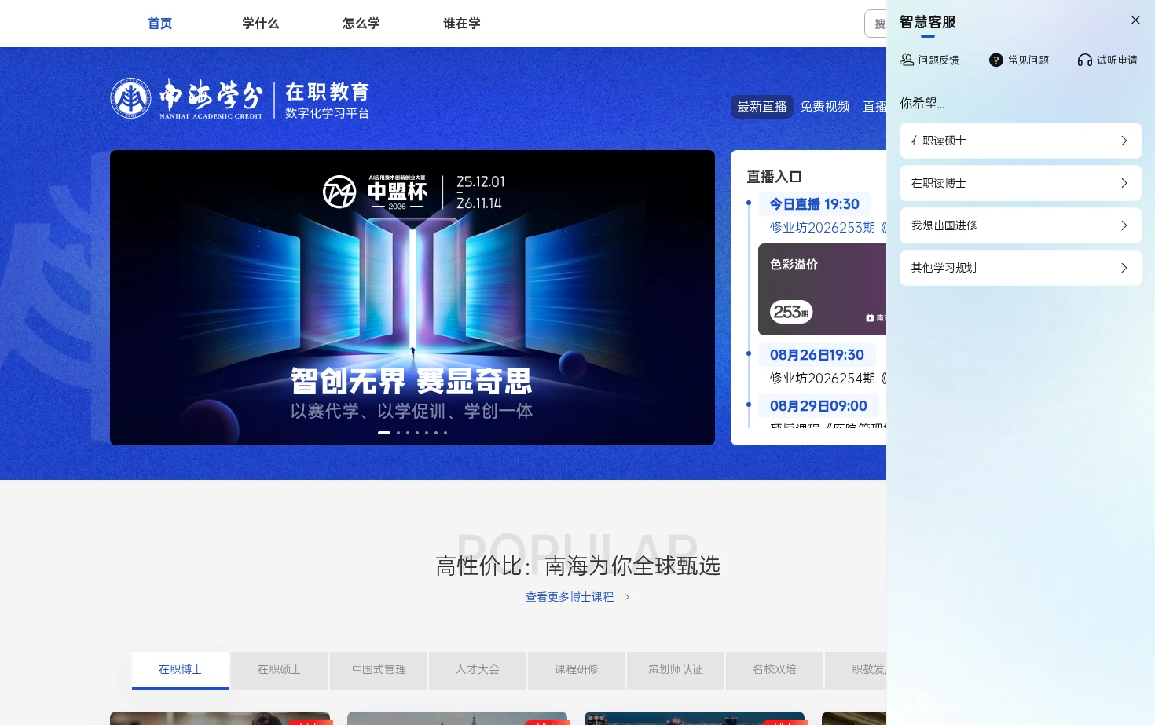Screen dimensions: 1155x725
Task: Open 常见问题 in customer service panel
Action: (x=1019, y=60)
